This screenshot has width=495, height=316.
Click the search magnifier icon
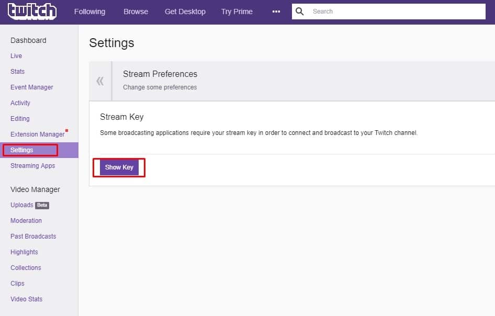coord(299,12)
